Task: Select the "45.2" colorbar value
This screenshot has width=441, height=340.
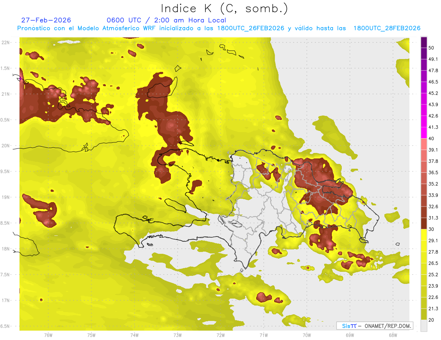Action: coord(433,93)
